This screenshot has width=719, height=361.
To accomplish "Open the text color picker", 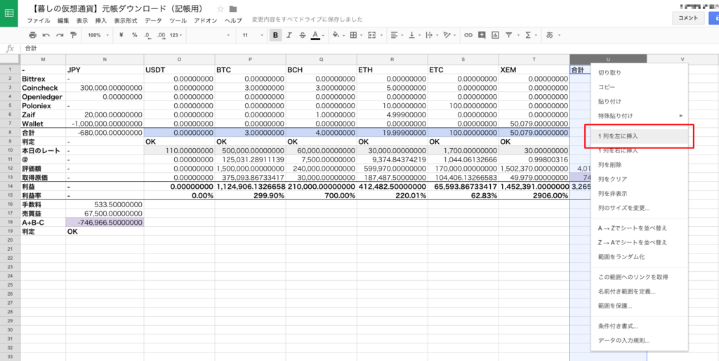I will click(x=317, y=35).
